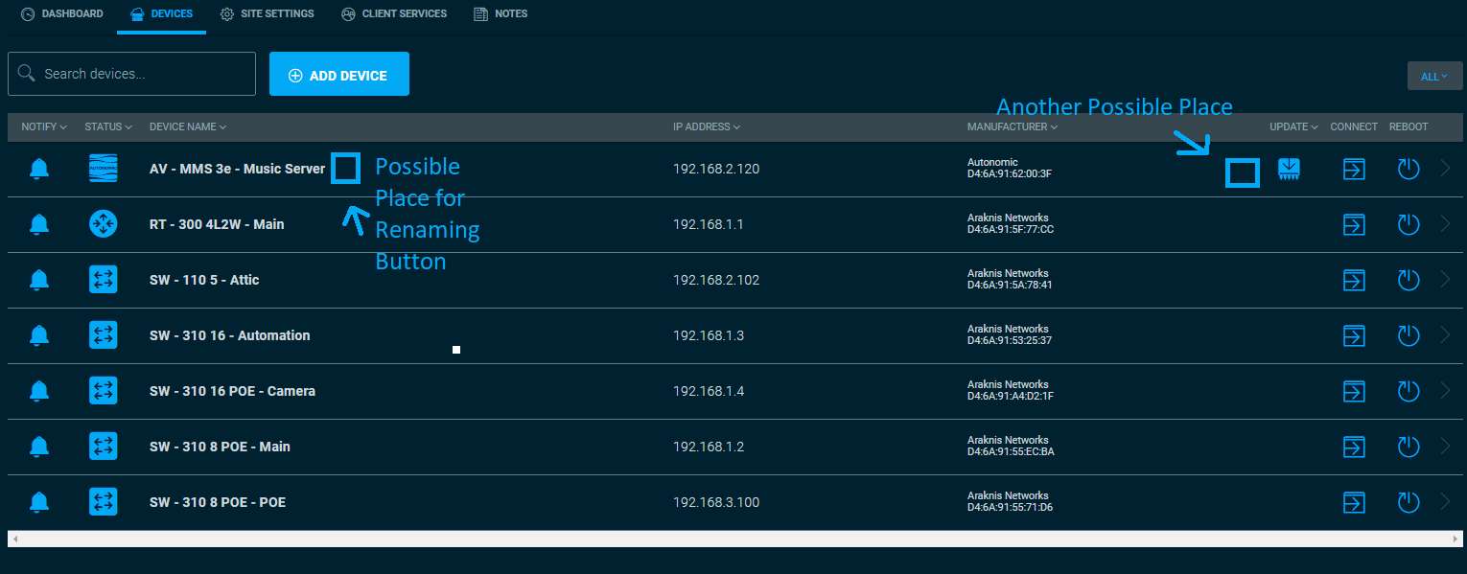Click the Search devices field

pyautogui.click(x=131, y=74)
